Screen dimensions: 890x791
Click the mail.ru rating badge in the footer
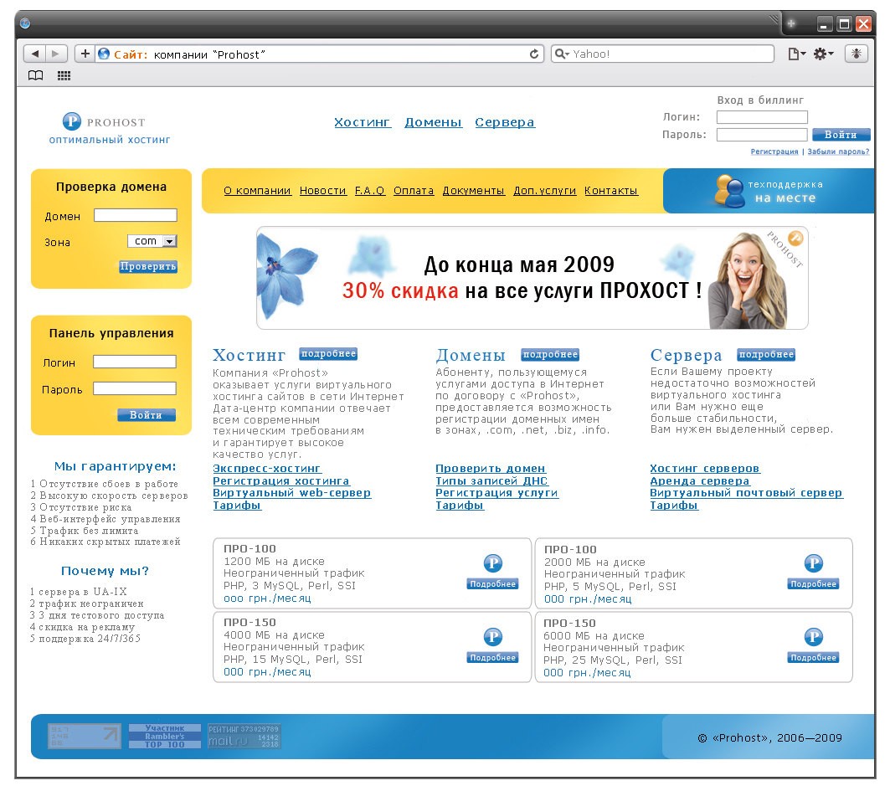244,736
